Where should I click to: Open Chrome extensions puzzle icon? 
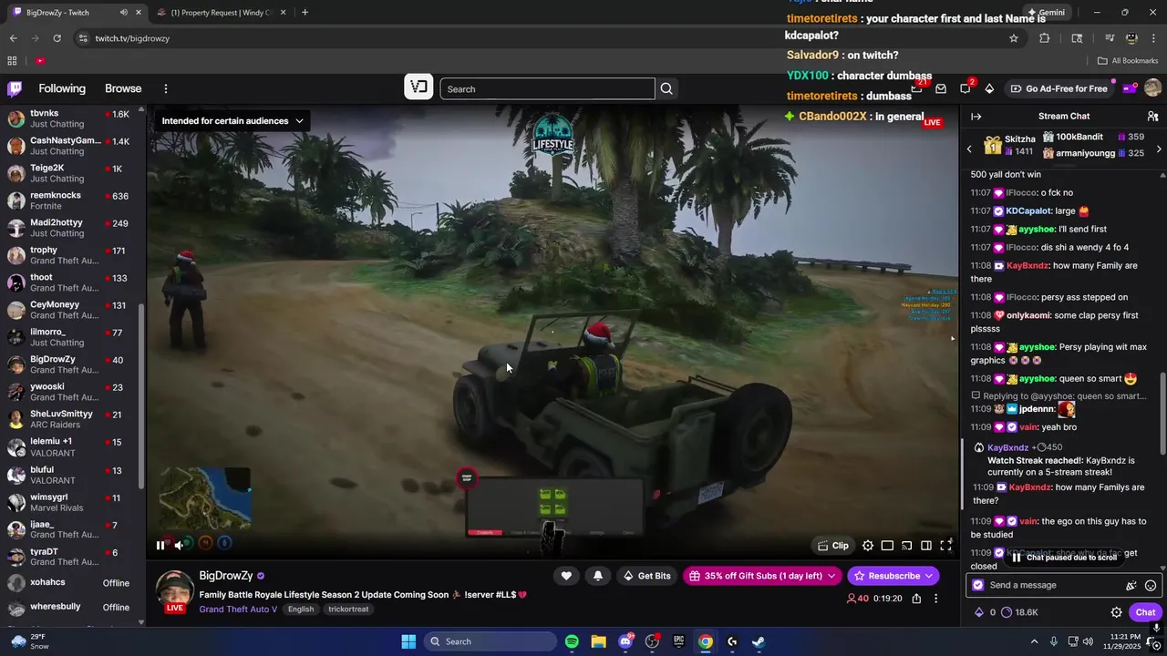point(1044,38)
